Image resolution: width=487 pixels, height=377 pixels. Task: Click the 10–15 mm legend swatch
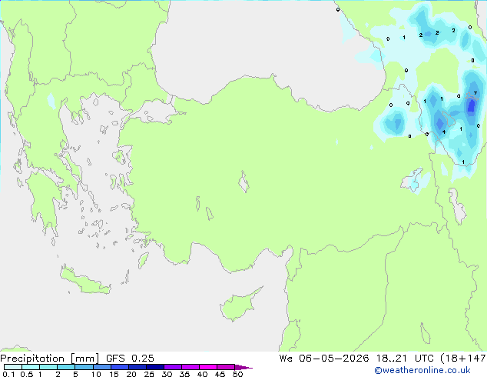(101, 367)
